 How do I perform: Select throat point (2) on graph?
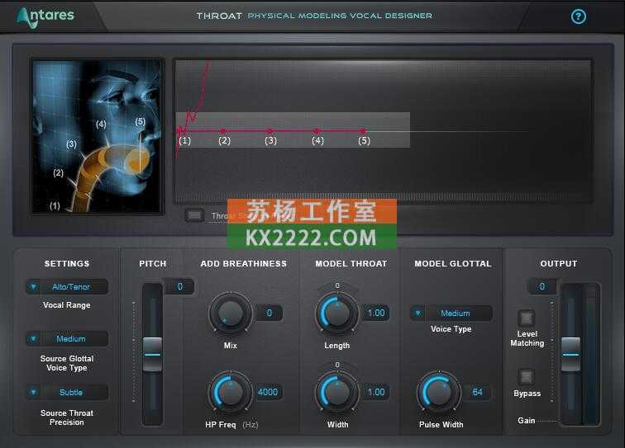coord(223,130)
